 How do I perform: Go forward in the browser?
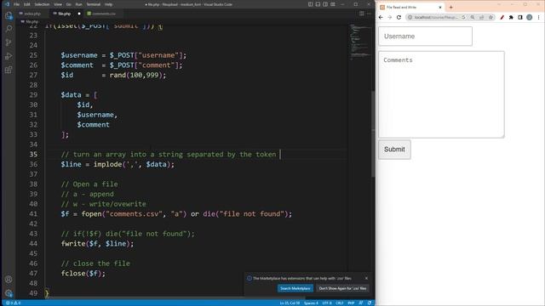pos(390,17)
